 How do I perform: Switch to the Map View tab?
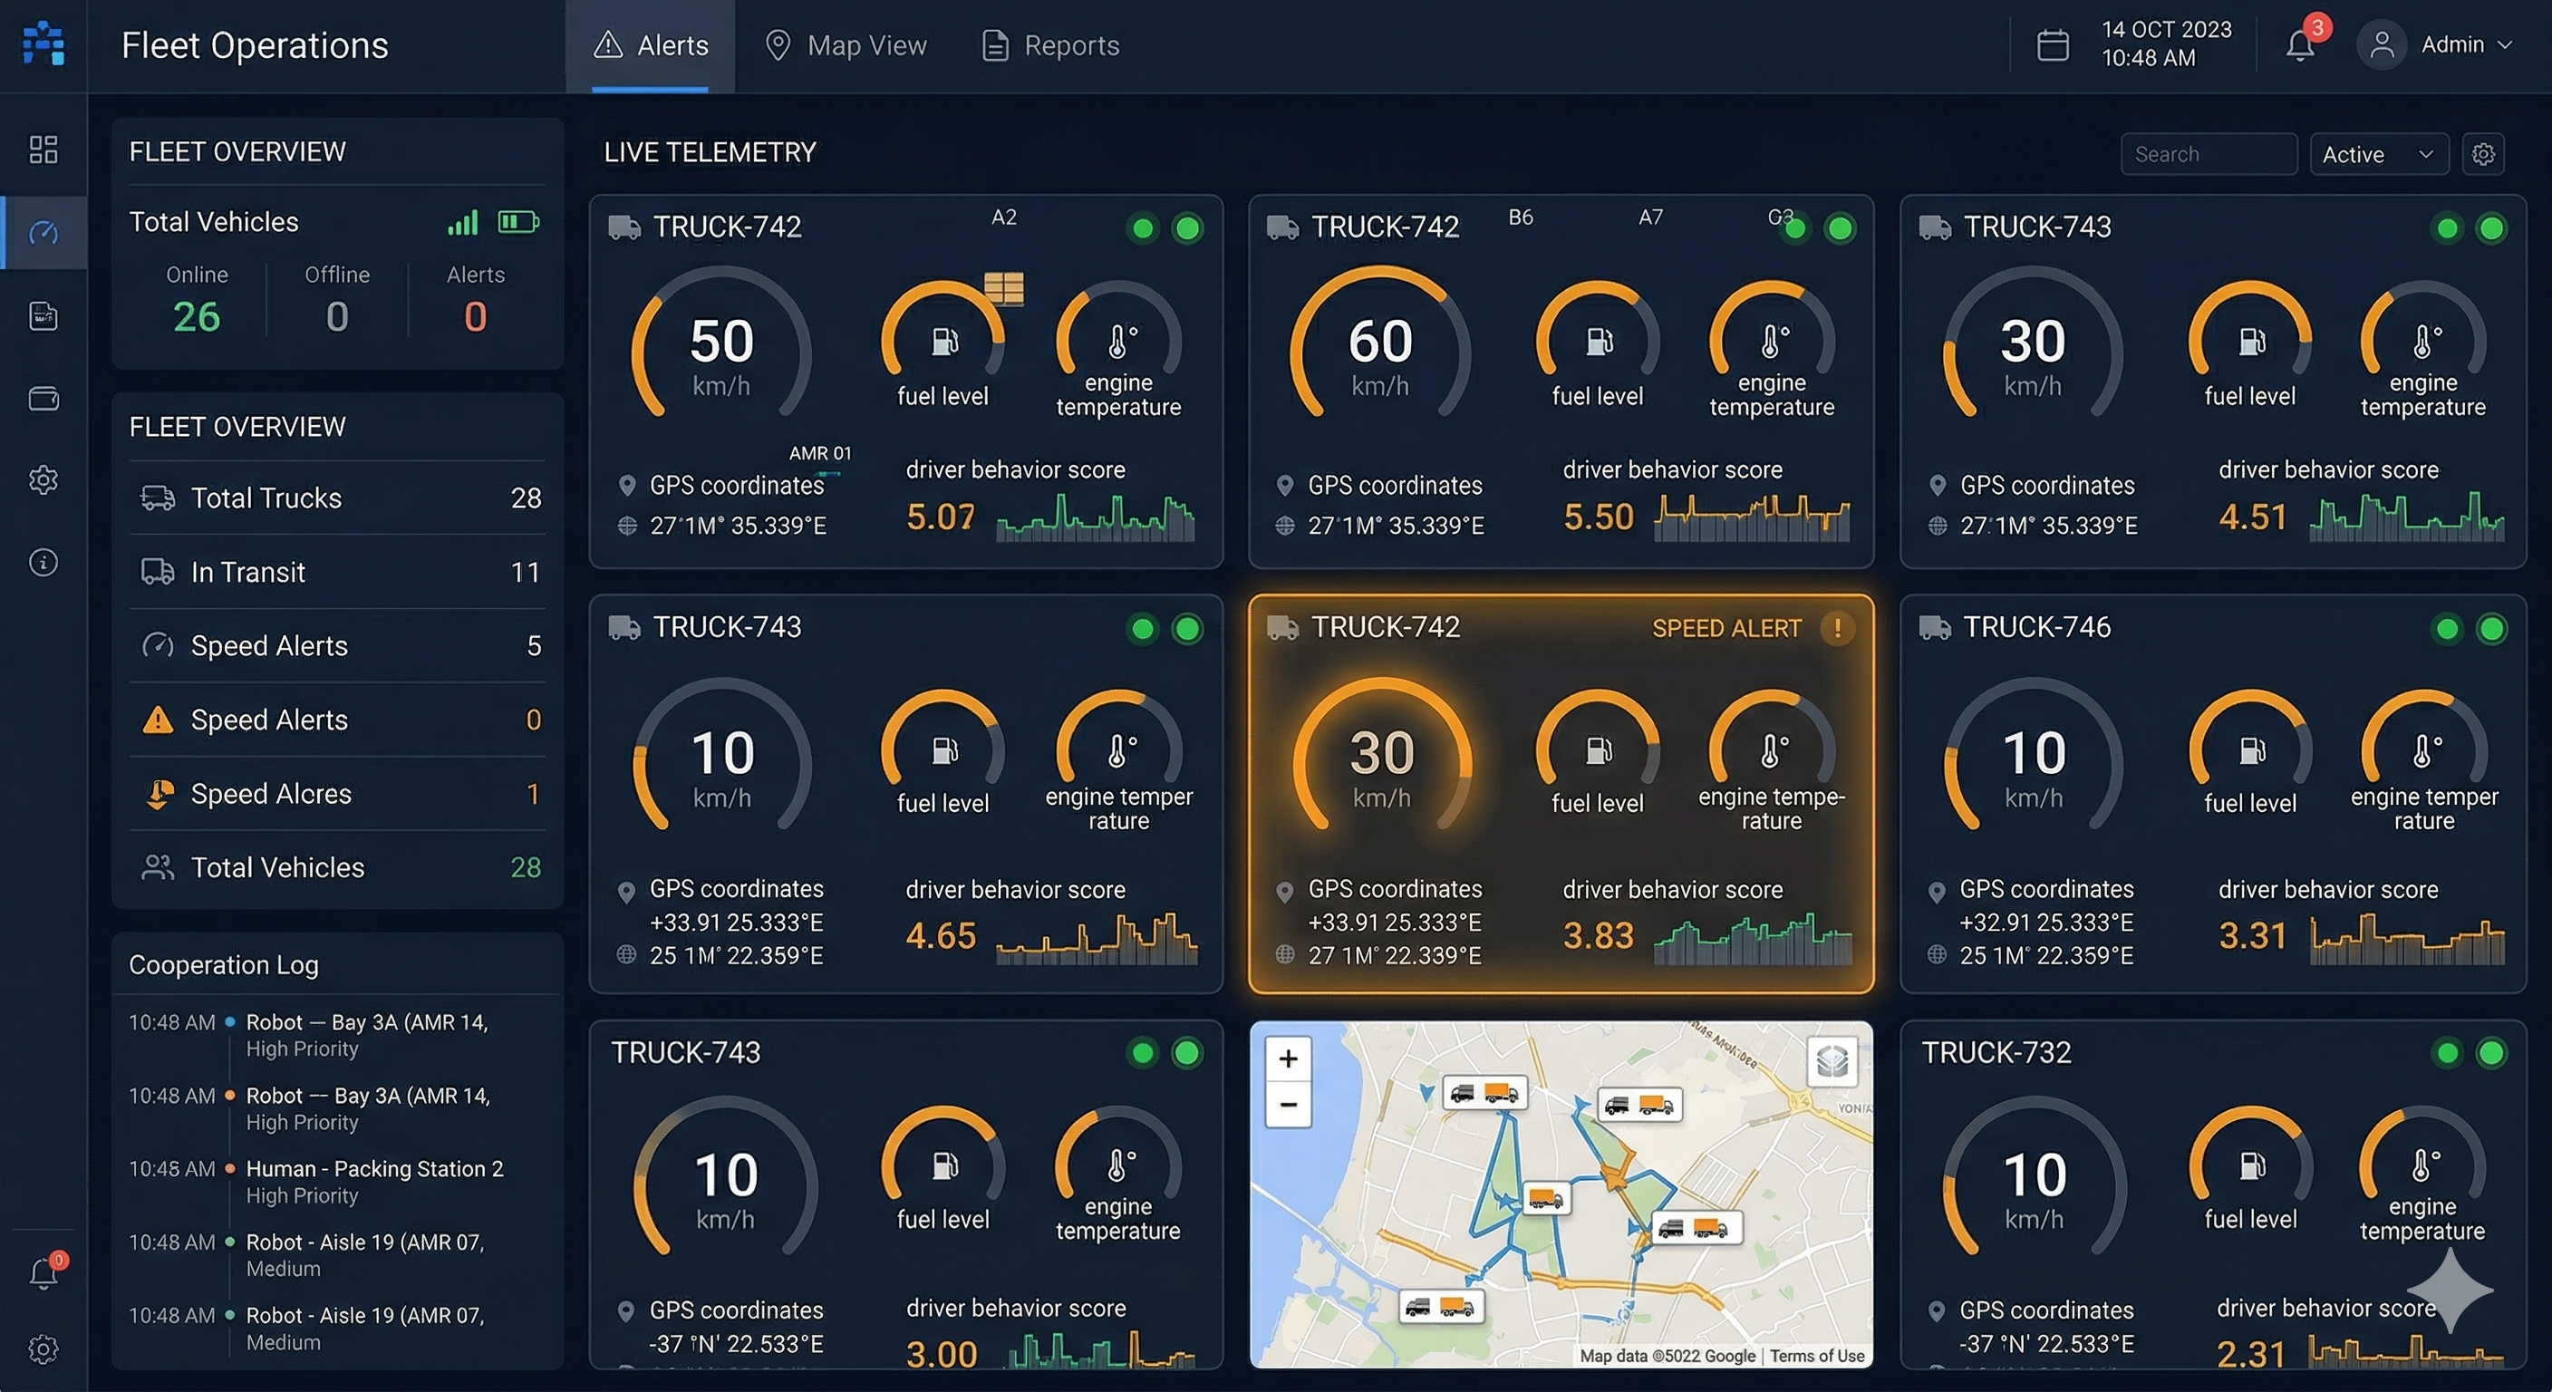click(846, 45)
